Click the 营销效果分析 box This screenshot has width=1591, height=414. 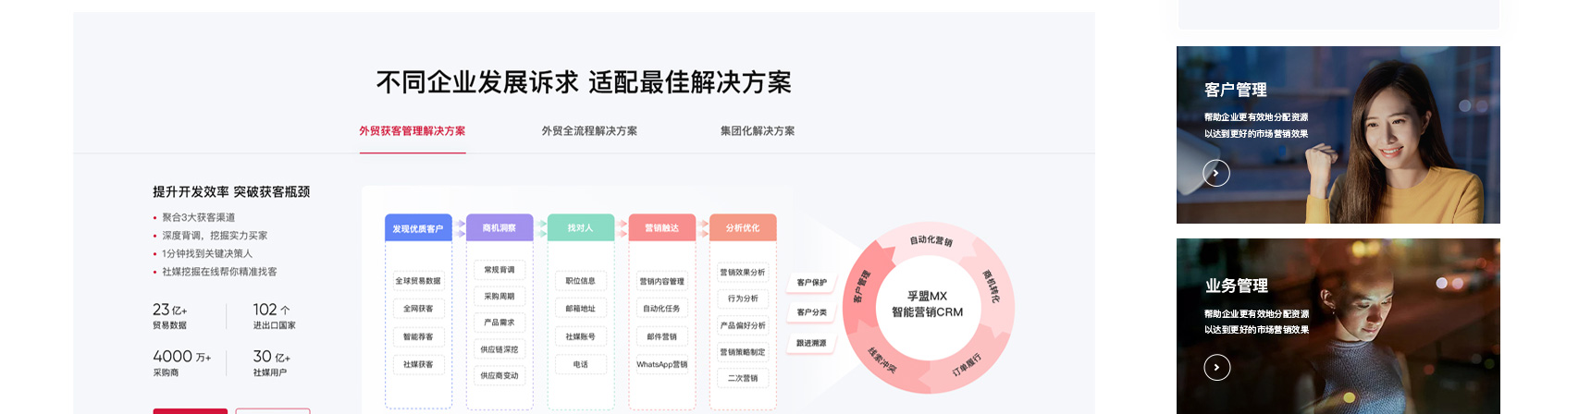click(x=743, y=272)
